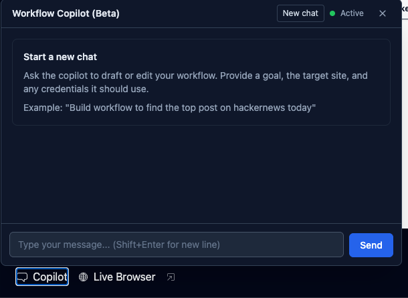Close the Workflow Copilot panel

point(383,13)
